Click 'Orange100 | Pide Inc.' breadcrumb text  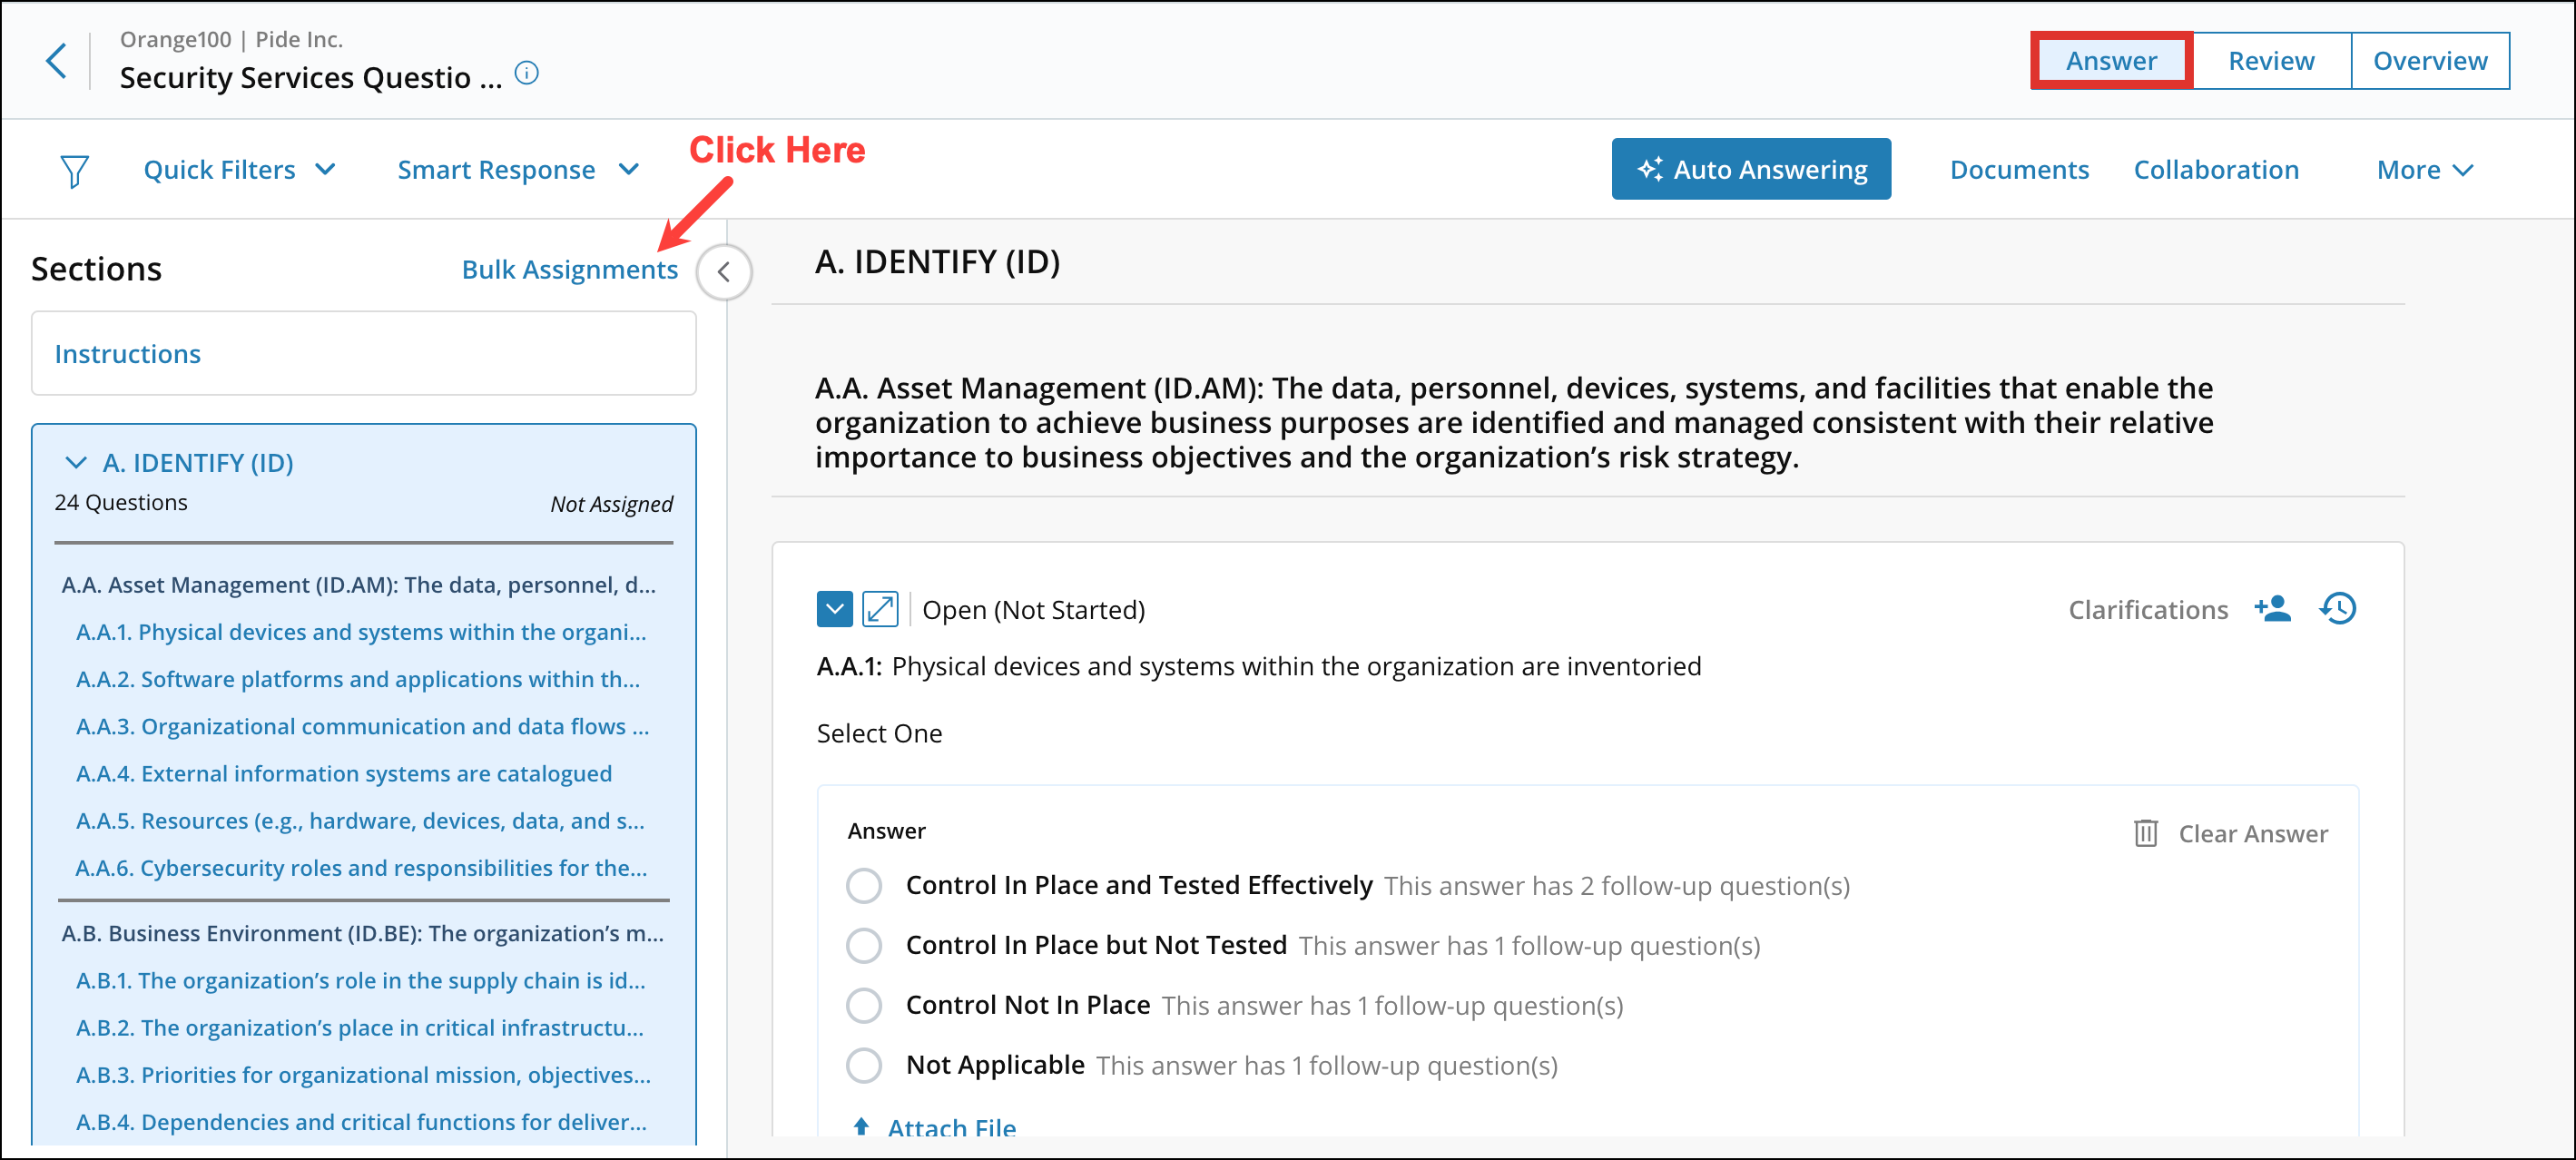pyautogui.click(x=231, y=39)
